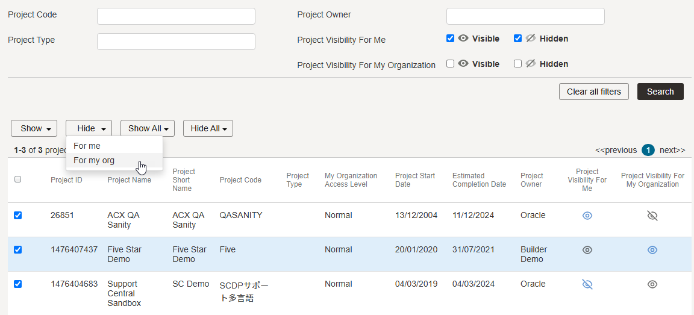694x315 pixels.
Task: Choose 'For my org' in the Hide menu
Action: (x=114, y=161)
